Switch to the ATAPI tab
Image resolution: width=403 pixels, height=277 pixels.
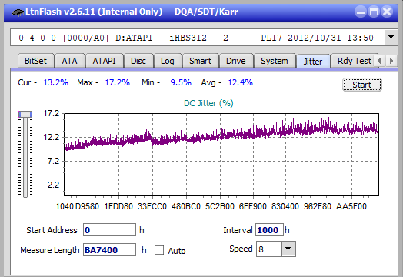click(104, 61)
